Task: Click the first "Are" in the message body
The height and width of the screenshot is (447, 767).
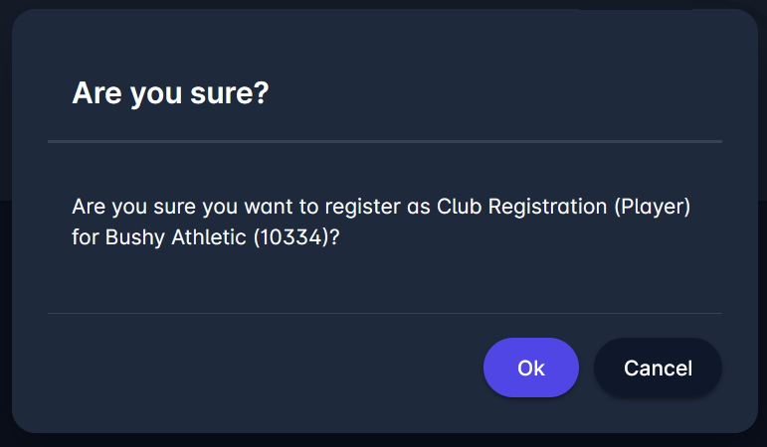Action: pyautogui.click(x=88, y=208)
